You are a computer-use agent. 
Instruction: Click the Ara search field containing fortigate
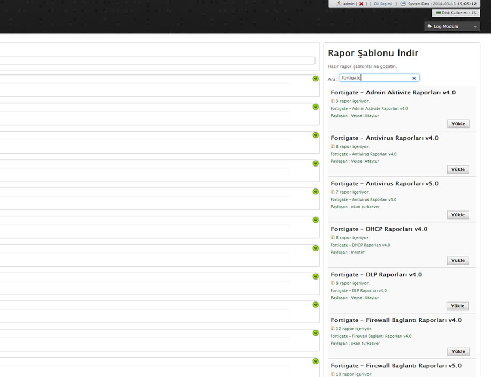coord(379,78)
